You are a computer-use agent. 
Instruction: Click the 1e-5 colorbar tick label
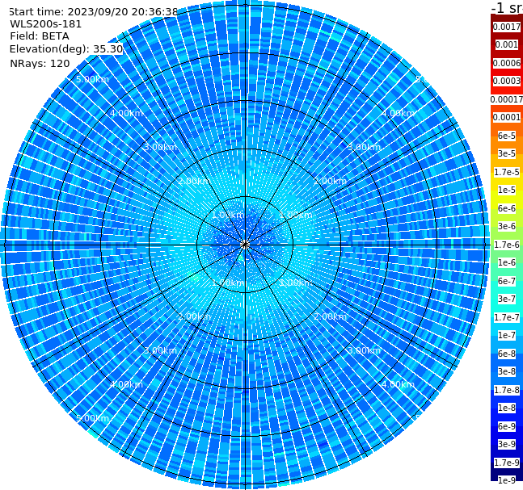coord(507,190)
